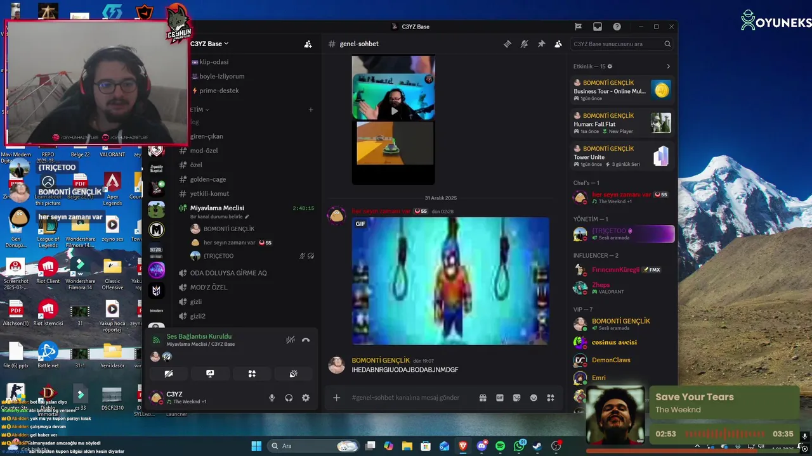This screenshot has width=812, height=456.
Task: Play the video thumbnail in chat
Action: pos(393,111)
